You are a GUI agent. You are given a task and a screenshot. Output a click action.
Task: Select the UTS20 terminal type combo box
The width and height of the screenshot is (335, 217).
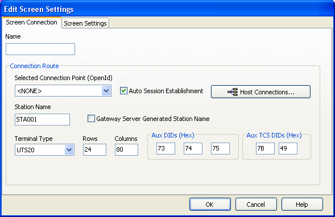click(x=44, y=149)
